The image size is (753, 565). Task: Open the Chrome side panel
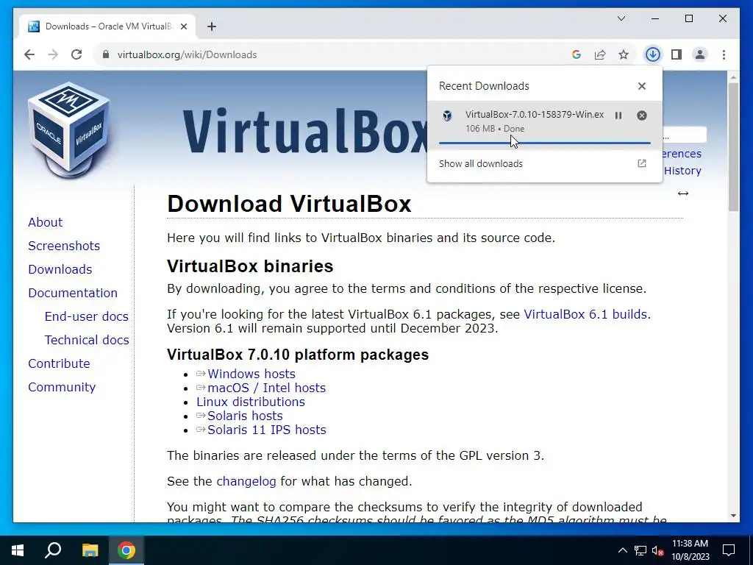click(677, 54)
